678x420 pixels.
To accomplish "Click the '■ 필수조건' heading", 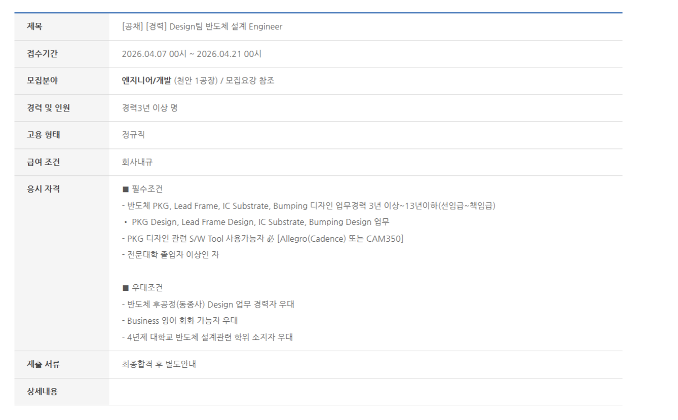I will click(x=142, y=189).
